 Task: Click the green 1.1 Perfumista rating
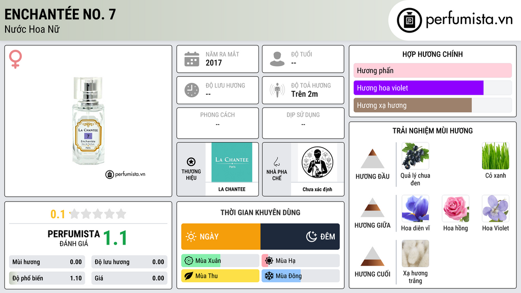coord(115,238)
